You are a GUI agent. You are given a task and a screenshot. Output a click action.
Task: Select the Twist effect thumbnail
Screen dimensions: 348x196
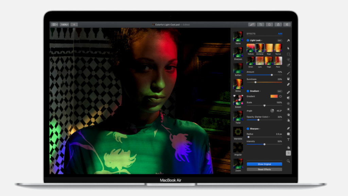point(238,116)
